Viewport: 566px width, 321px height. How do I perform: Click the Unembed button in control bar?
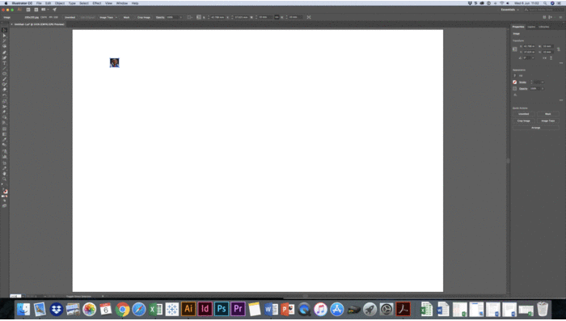[70, 17]
